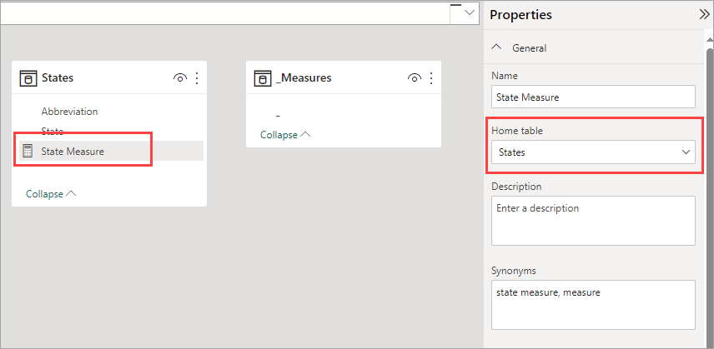Collapse the Properties pane with double chevron

[x=704, y=14]
